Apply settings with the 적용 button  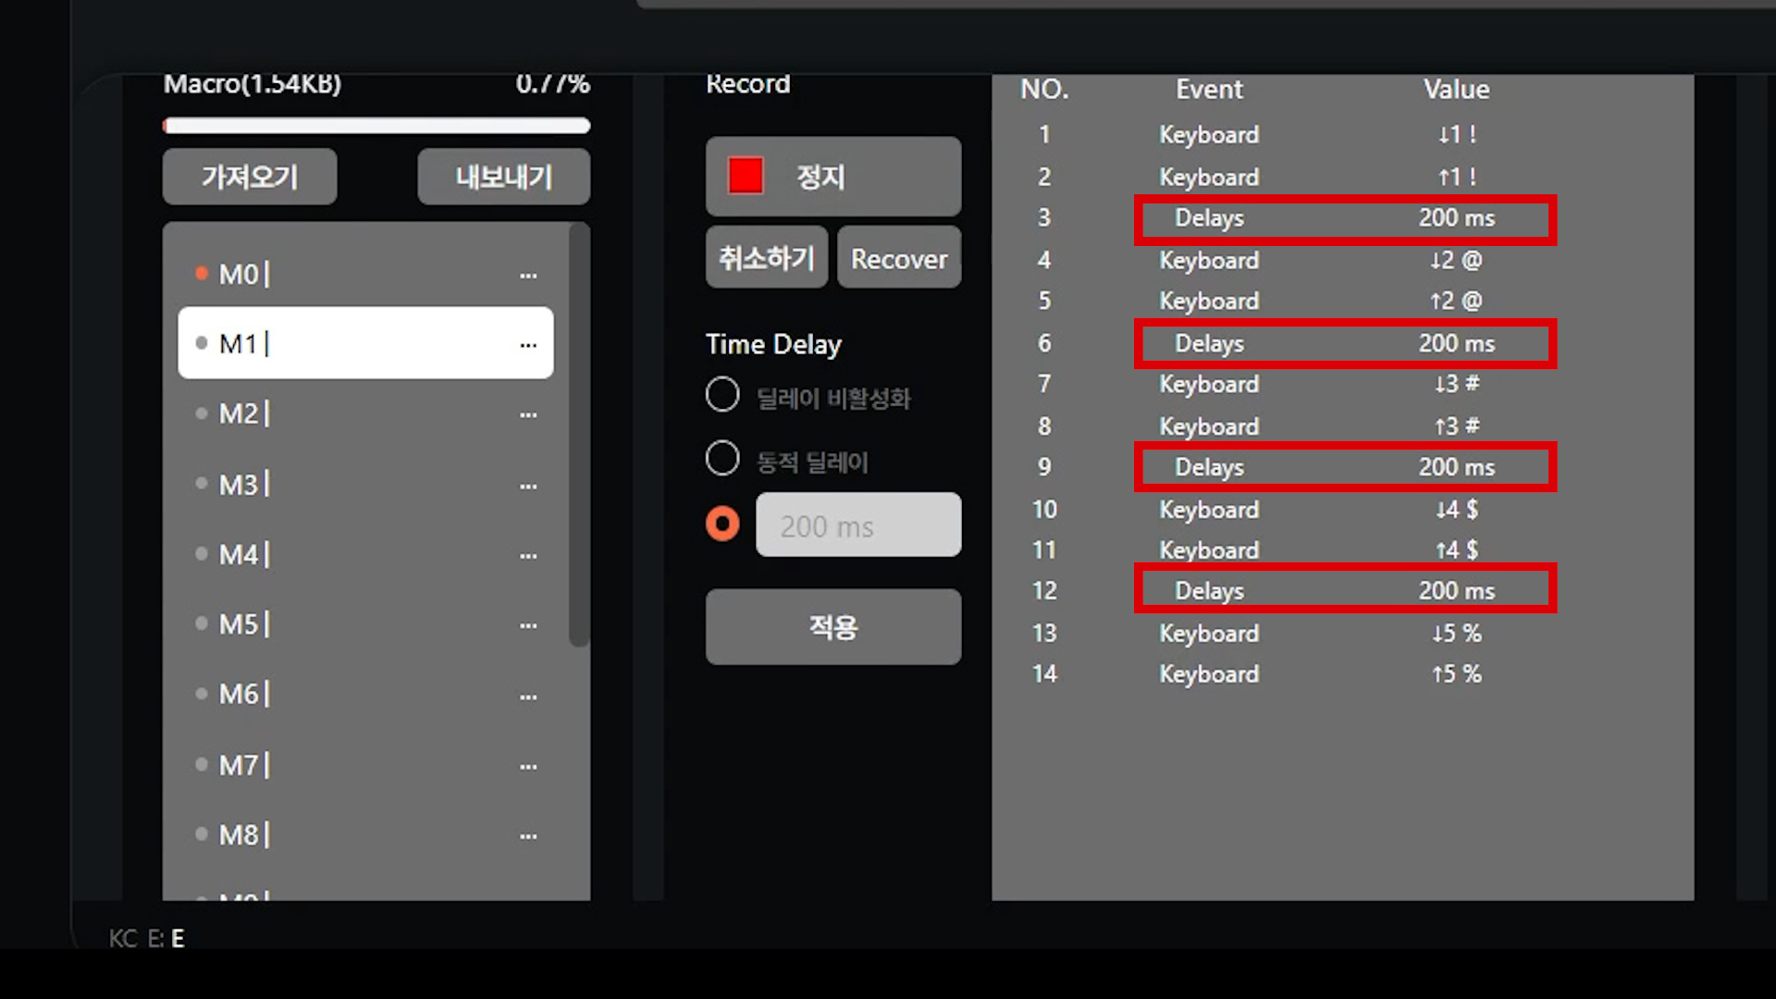pyautogui.click(x=832, y=627)
